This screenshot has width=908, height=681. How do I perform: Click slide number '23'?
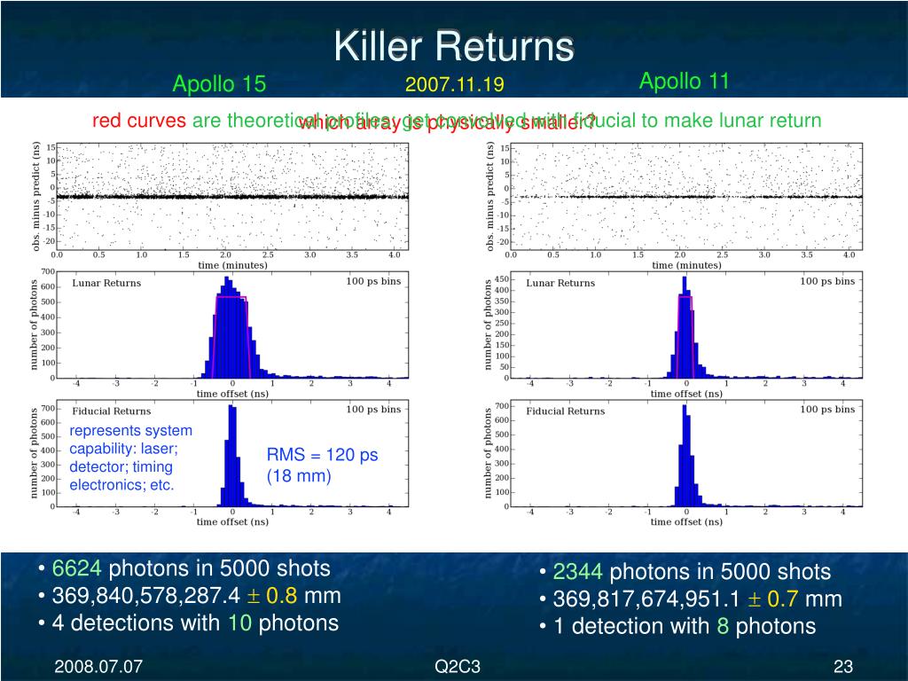(x=843, y=667)
